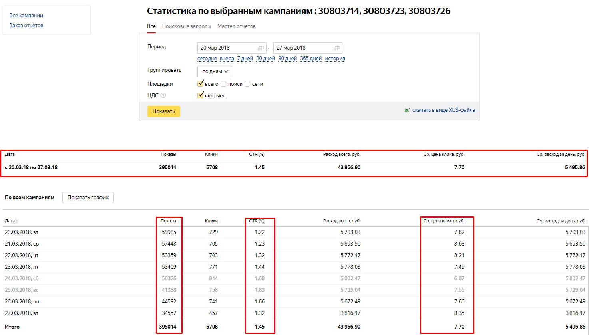Sort daily table by 'Показы' column
This screenshot has height=335, width=589.
coord(168,221)
